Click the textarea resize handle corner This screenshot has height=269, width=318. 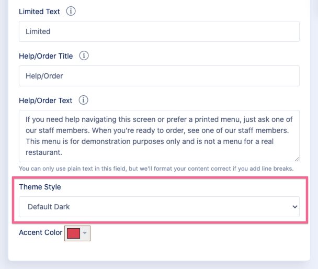[297, 159]
